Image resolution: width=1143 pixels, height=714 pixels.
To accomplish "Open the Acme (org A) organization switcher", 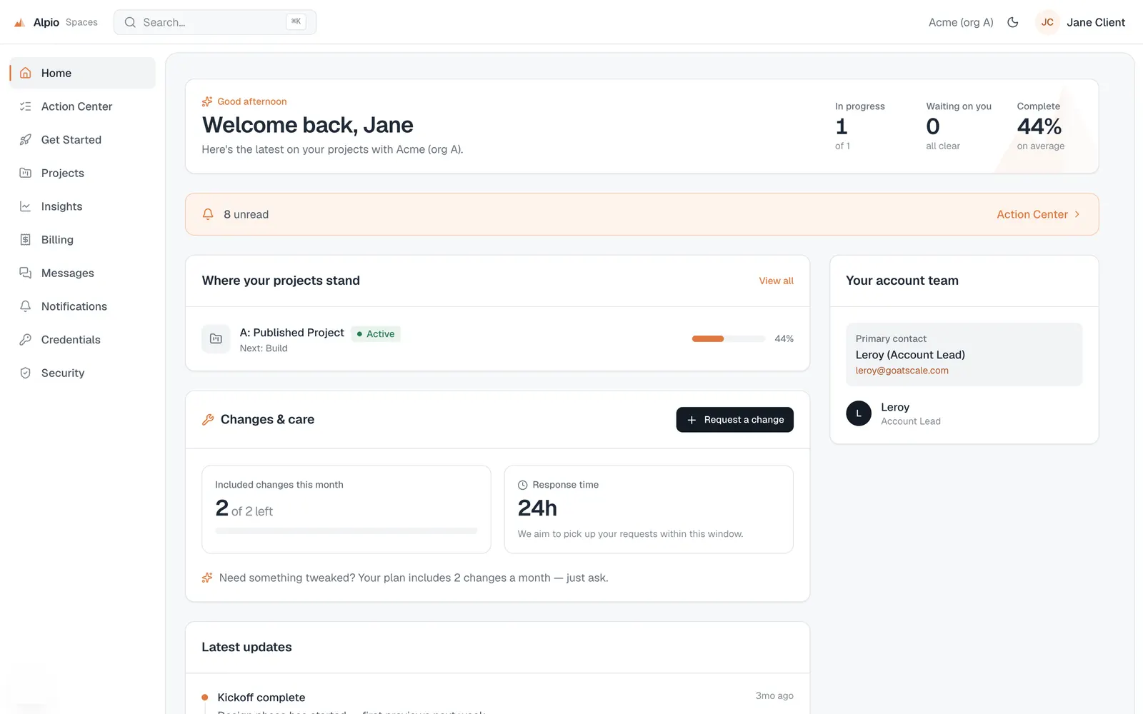I will [x=961, y=22].
